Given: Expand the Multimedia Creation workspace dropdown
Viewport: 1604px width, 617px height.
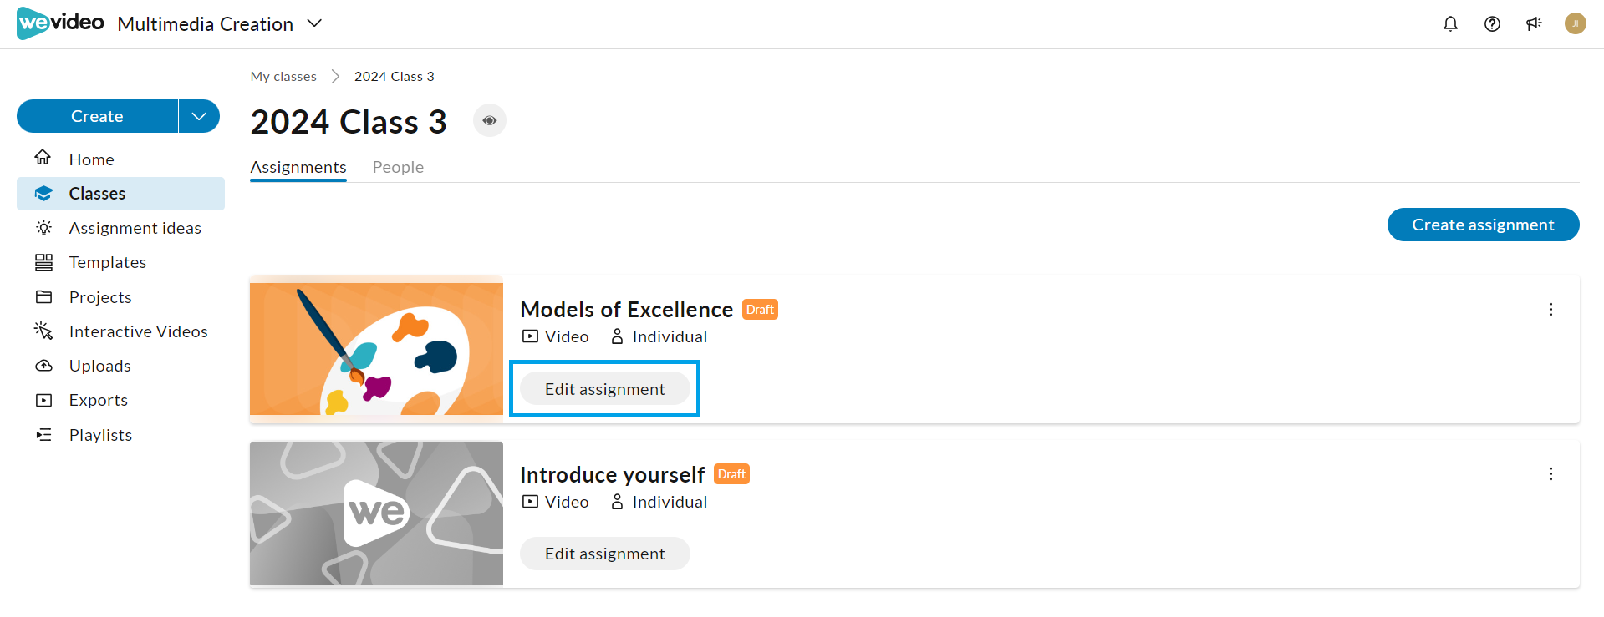Looking at the screenshot, I should pyautogui.click(x=313, y=23).
